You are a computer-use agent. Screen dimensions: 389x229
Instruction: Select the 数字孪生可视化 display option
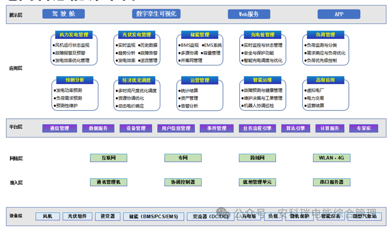tap(156, 14)
